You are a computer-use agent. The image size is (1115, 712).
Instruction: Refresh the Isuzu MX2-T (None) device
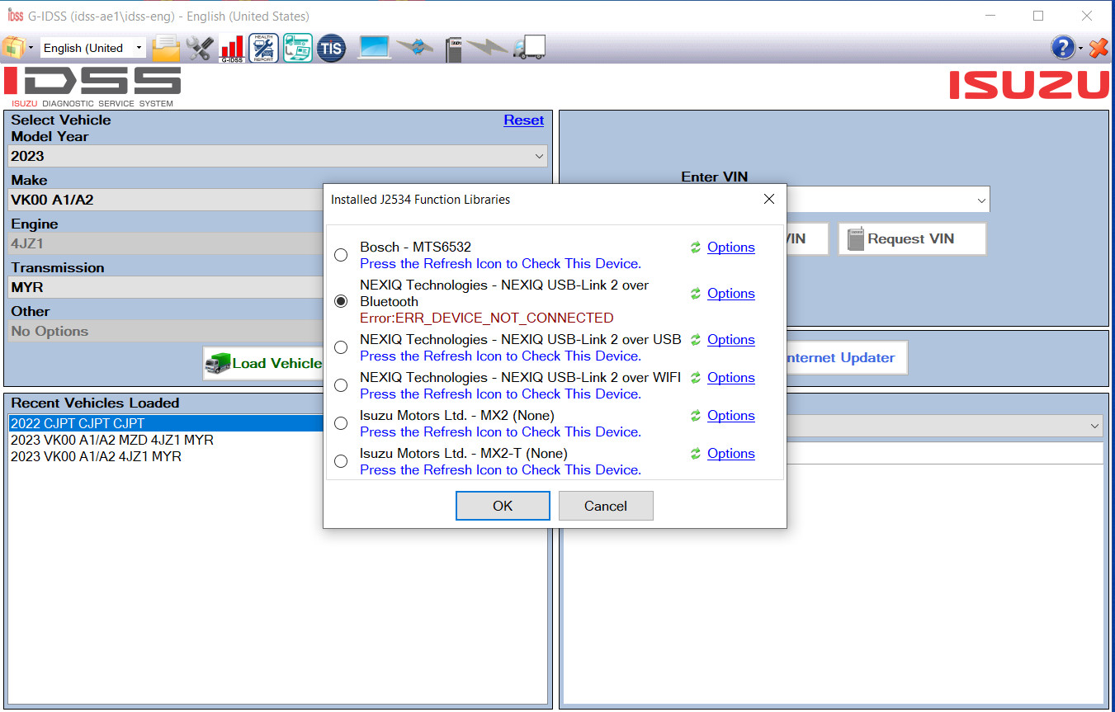696,454
